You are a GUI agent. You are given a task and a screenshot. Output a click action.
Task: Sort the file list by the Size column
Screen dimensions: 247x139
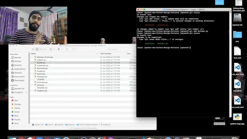129,54
